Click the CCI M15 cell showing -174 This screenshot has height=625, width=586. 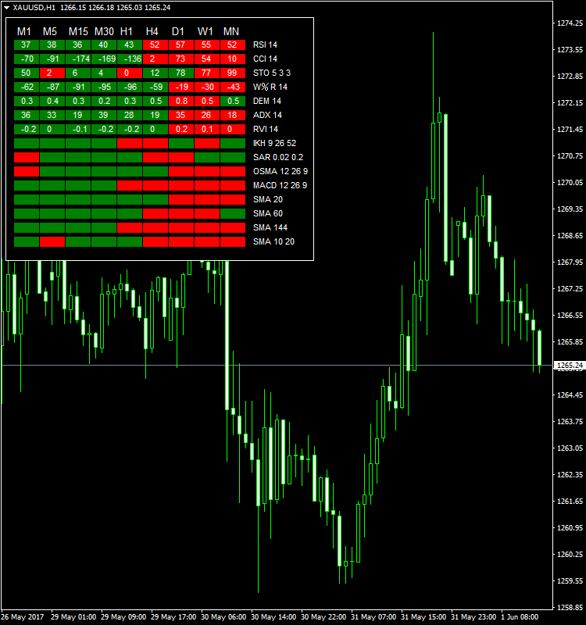tap(78, 59)
